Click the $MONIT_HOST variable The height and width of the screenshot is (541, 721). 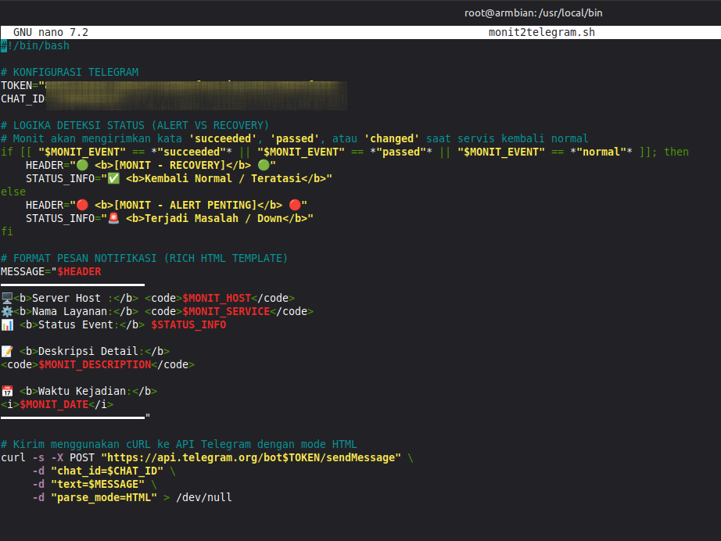[x=217, y=298]
